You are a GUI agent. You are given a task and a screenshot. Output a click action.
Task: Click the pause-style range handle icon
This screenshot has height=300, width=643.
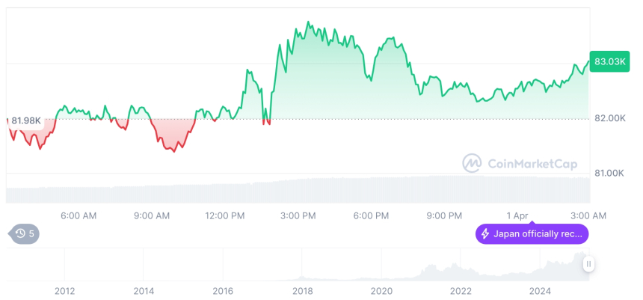[588, 264]
